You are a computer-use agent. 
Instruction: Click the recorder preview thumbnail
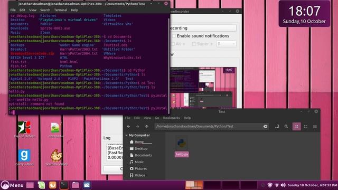click(x=203, y=88)
